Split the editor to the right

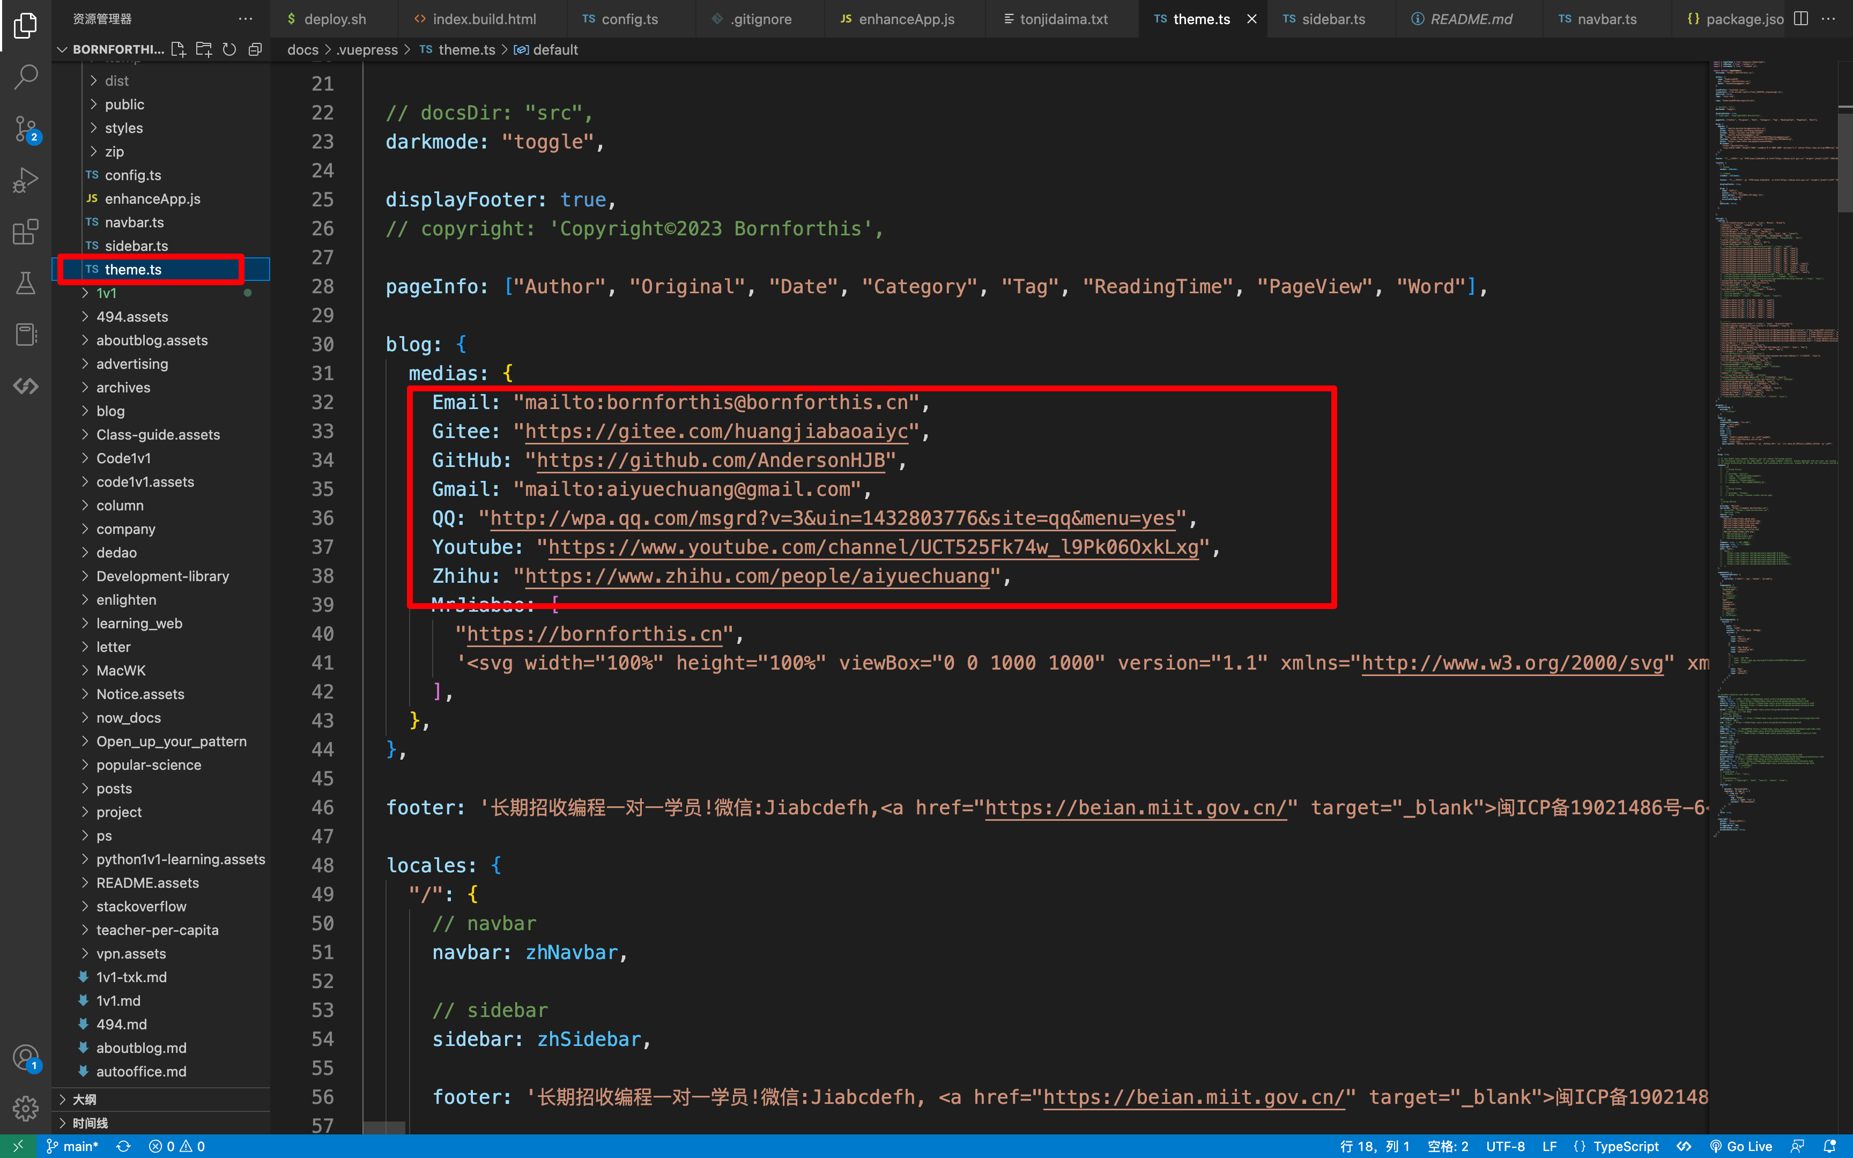[x=1801, y=18]
